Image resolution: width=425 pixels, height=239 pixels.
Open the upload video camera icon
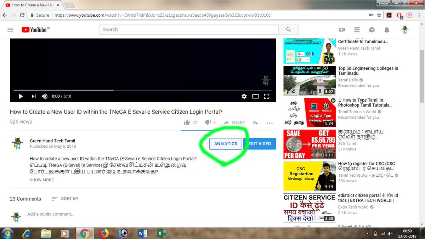342,30
